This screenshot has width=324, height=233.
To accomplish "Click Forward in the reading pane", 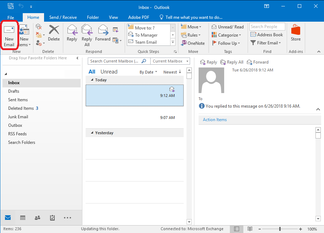I will pyautogui.click(x=258, y=62).
